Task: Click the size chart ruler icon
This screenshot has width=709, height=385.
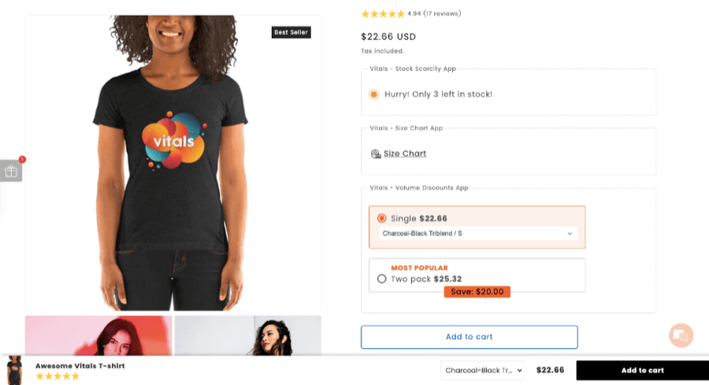Action: (x=376, y=154)
